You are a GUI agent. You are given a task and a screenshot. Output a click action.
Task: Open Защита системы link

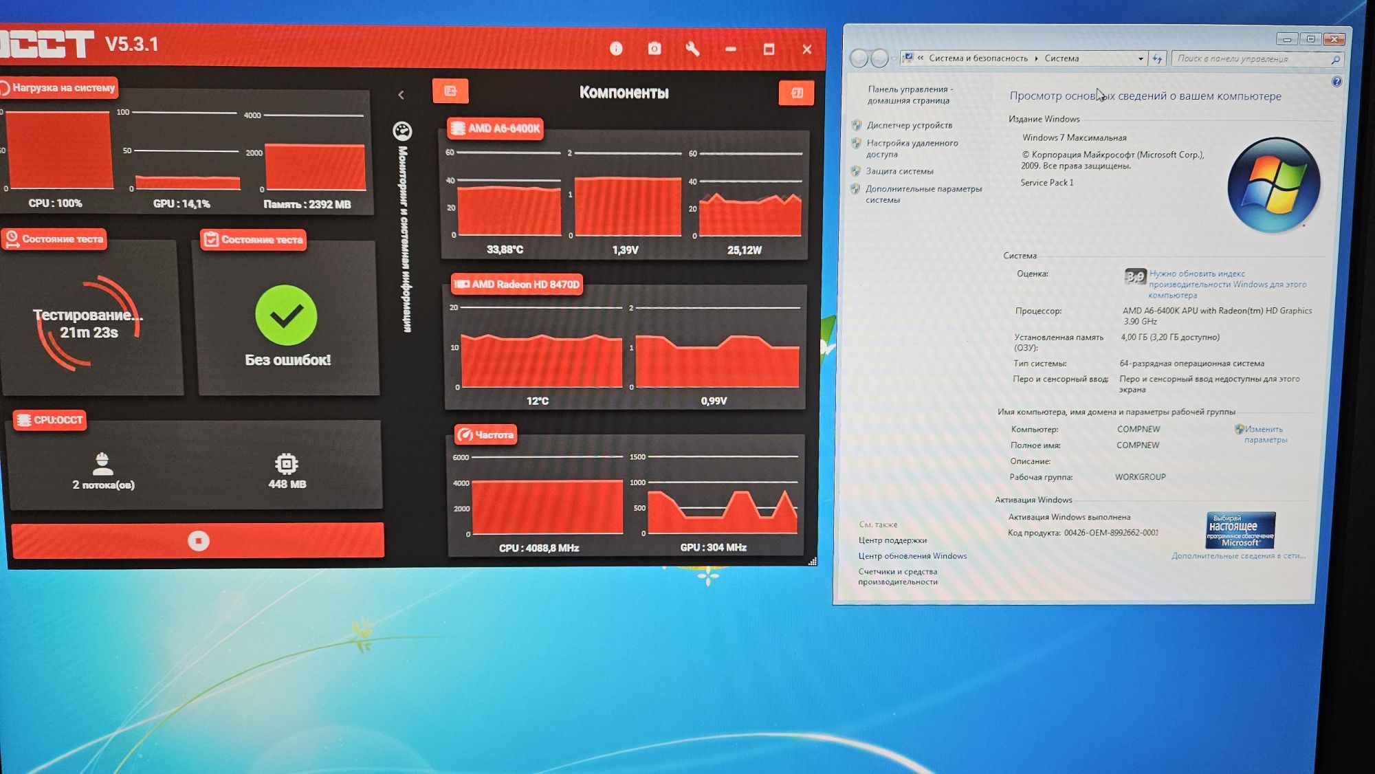click(899, 171)
